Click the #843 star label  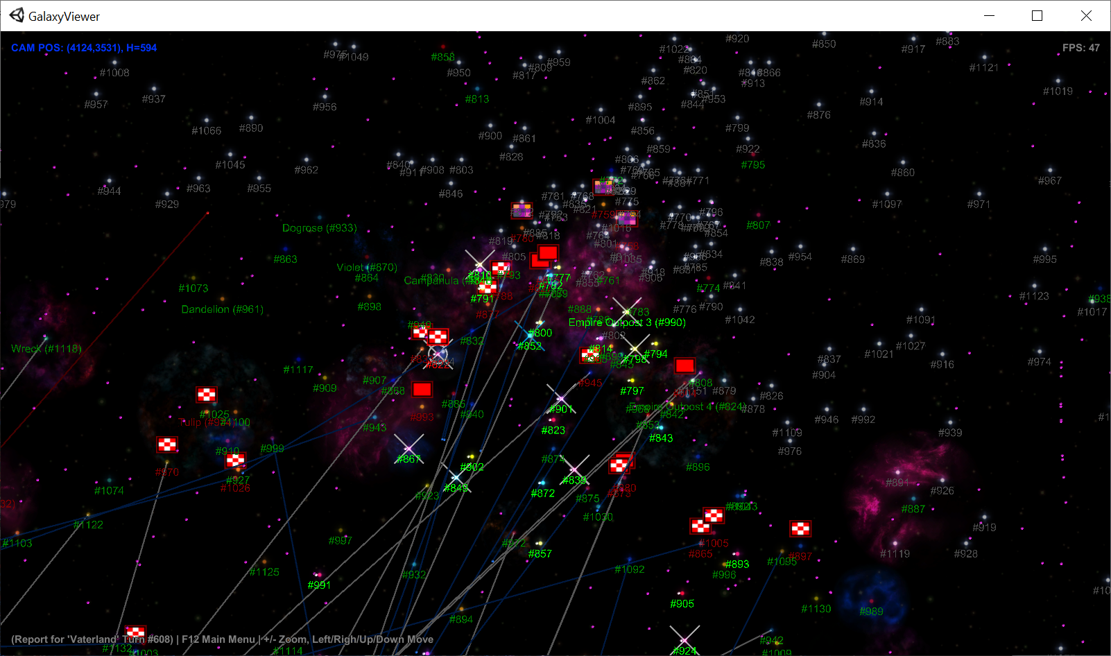661,438
